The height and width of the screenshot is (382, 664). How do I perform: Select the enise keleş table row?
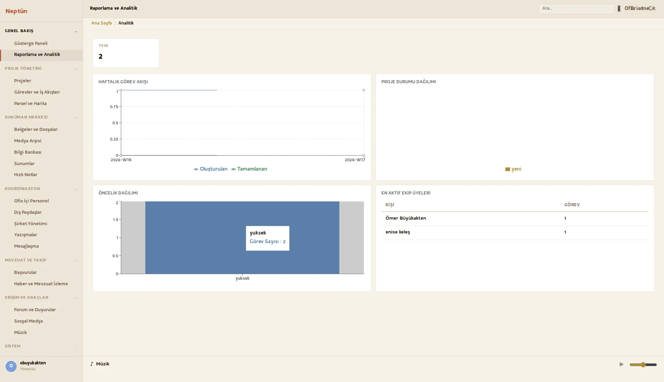515,232
